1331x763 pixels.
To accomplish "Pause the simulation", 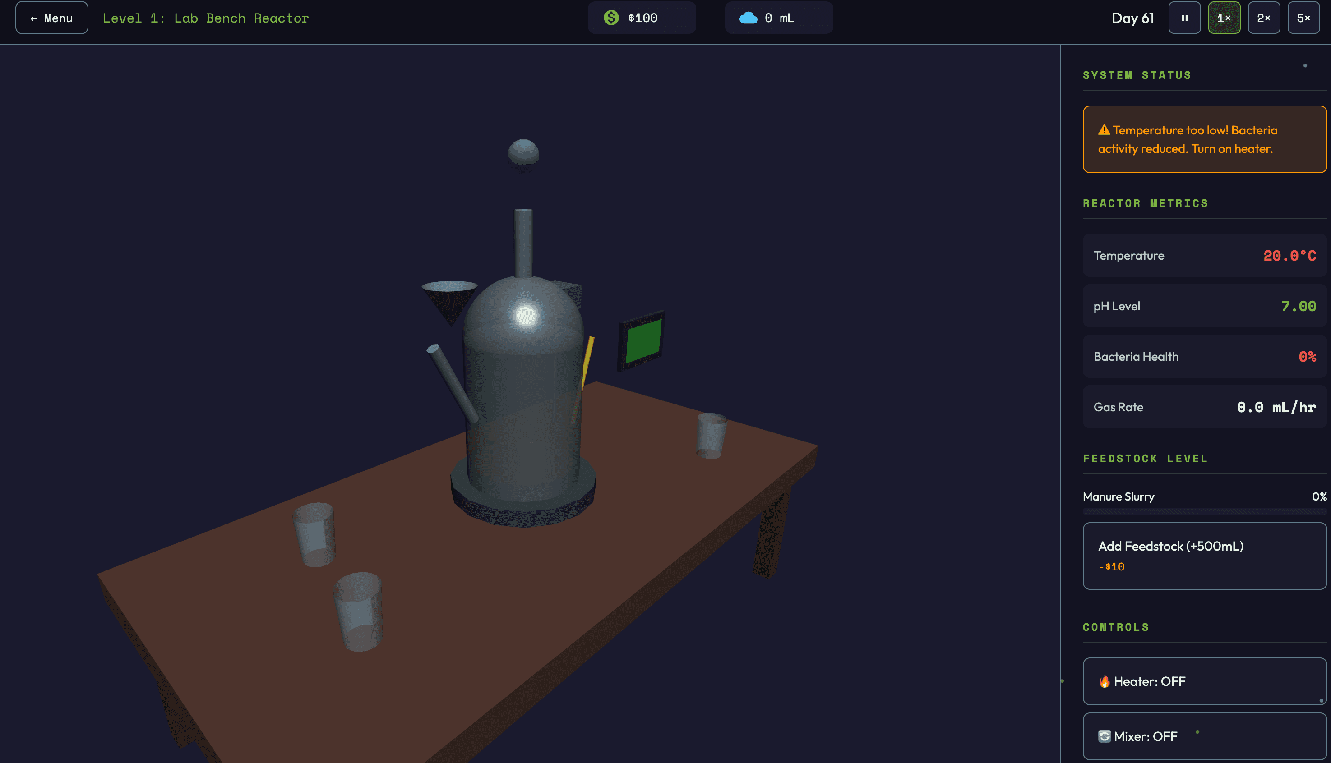I will pos(1184,18).
